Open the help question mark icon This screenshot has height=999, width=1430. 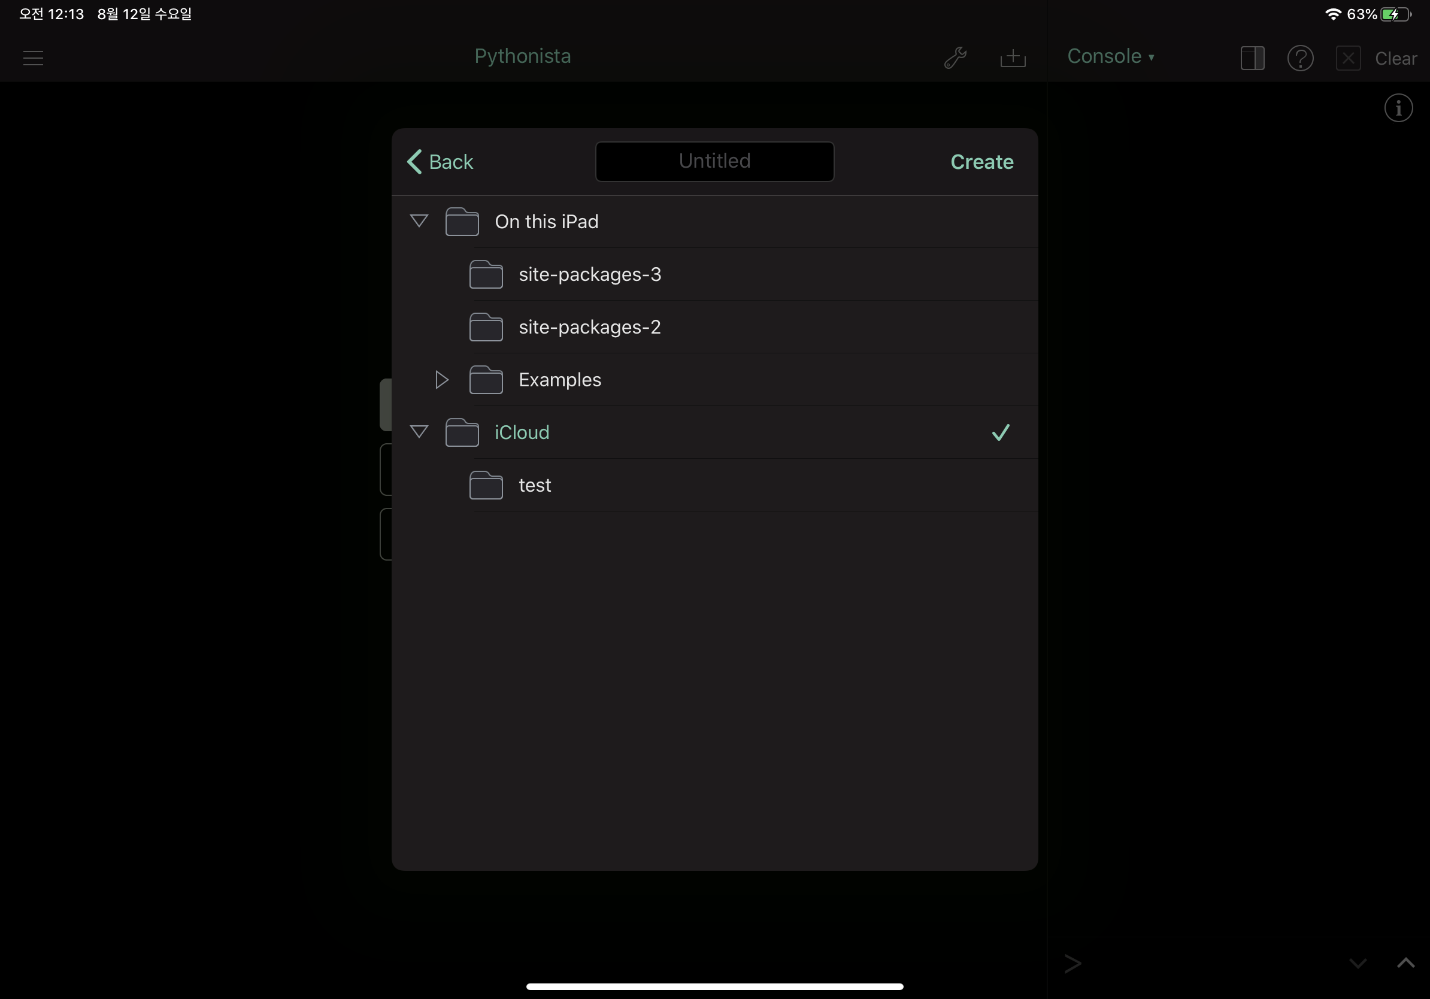[x=1300, y=58]
